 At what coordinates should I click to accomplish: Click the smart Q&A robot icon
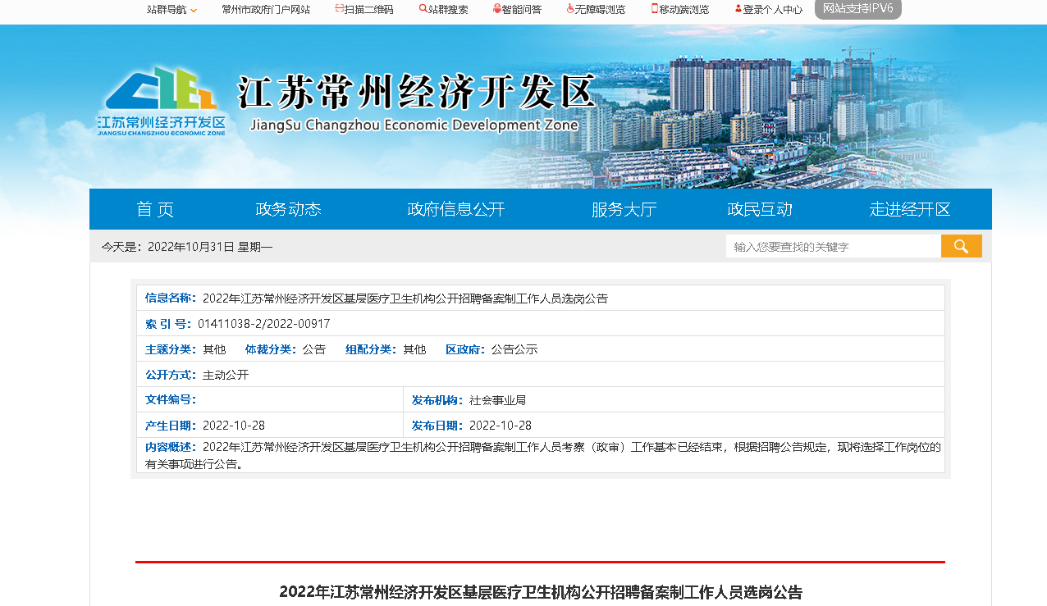point(496,9)
